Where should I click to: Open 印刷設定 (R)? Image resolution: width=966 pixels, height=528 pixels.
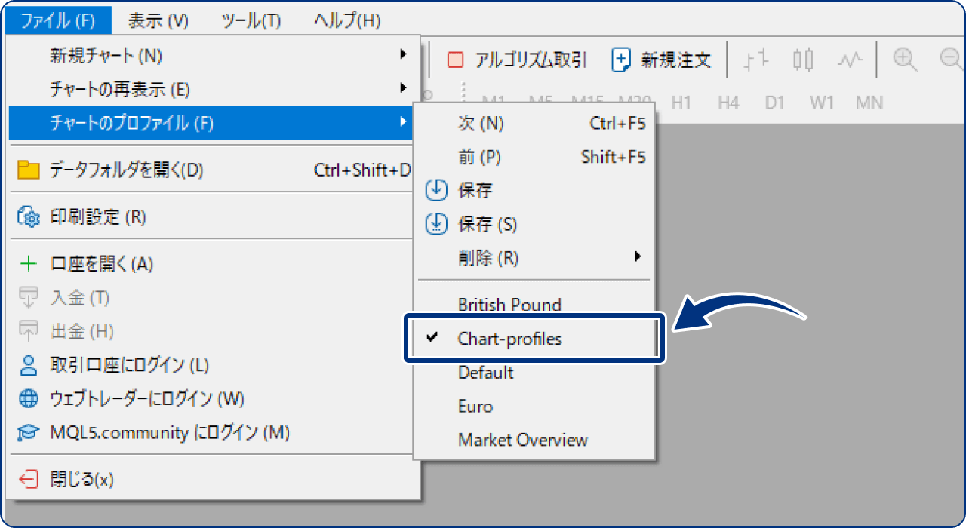212,217
